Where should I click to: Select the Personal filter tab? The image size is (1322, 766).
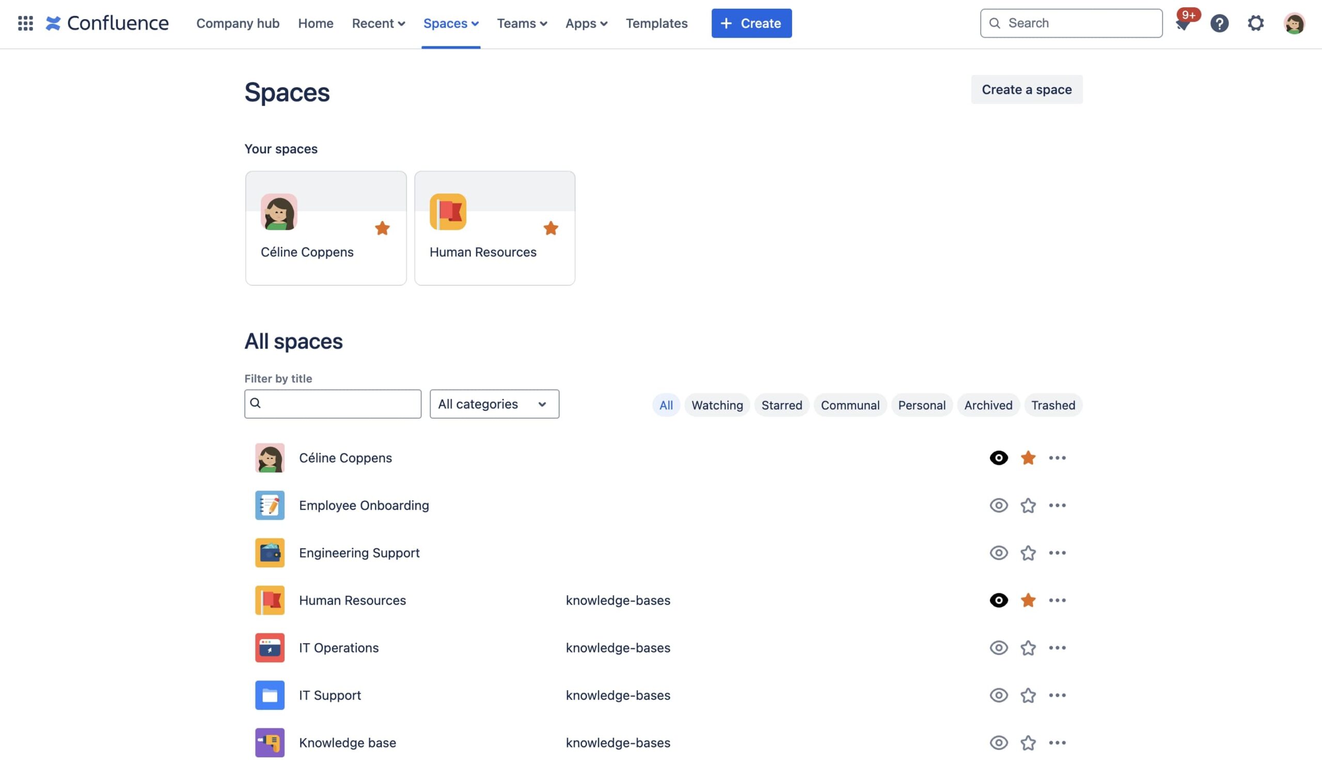click(922, 405)
